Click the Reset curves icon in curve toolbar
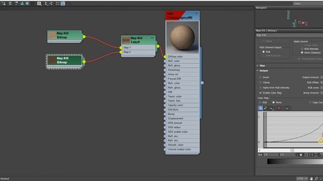323x181 pixels. coord(287,108)
